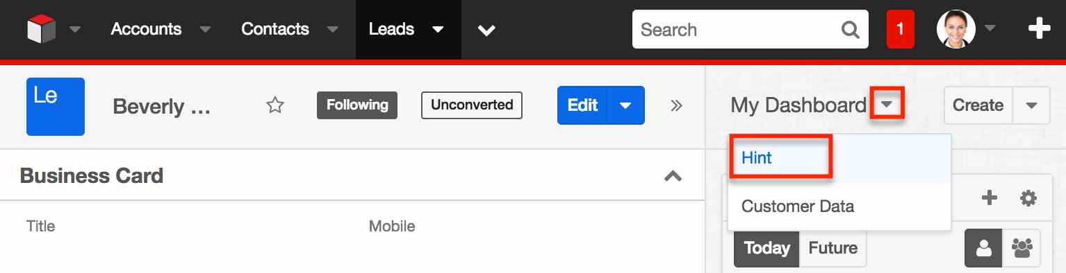Click the search magnifier icon
Viewport: 1066px width, 273px height.
pos(851,30)
